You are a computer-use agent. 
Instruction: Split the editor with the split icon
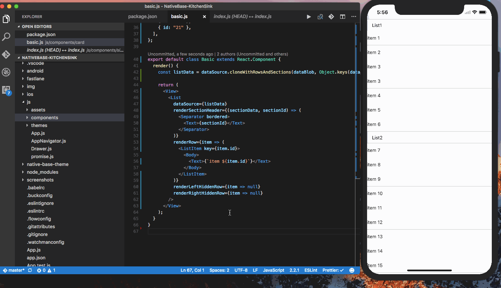click(x=342, y=16)
